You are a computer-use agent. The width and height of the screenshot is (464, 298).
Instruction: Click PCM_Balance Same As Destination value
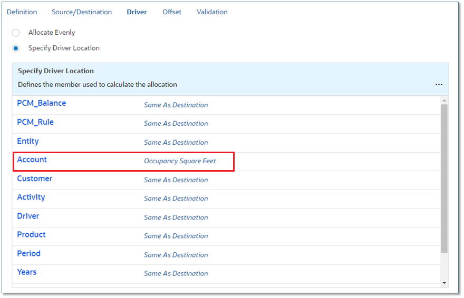click(x=176, y=105)
